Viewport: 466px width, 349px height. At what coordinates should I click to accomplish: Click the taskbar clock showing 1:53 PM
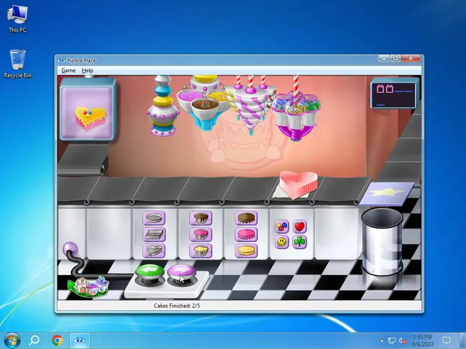click(422, 340)
